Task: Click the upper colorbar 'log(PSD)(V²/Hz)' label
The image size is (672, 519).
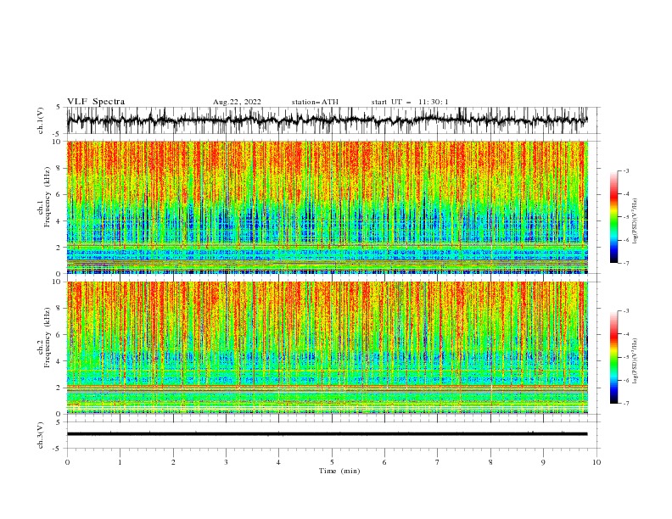Action: click(635, 221)
